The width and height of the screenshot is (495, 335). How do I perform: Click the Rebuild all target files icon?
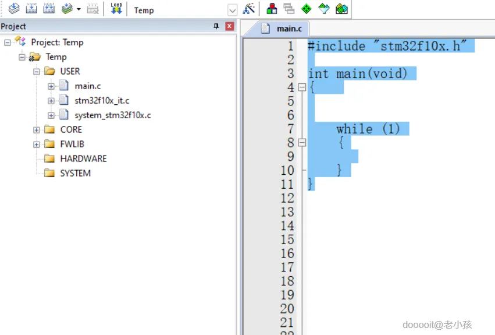49,9
